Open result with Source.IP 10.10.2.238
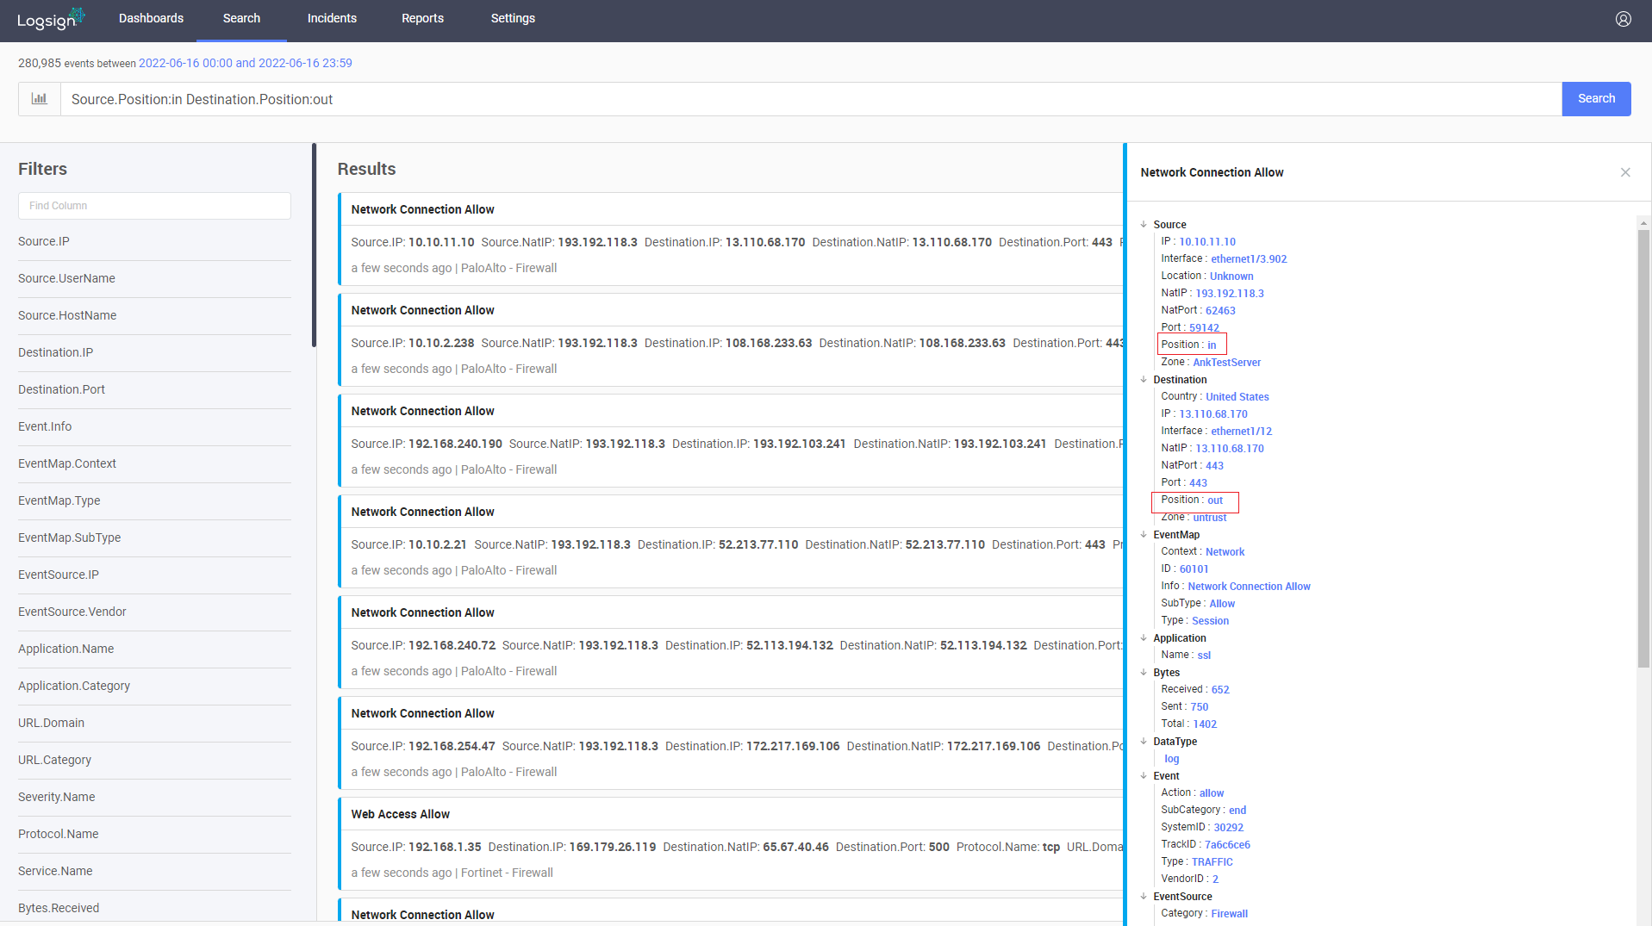Screen dimensions: 1652x926 tap(731, 339)
